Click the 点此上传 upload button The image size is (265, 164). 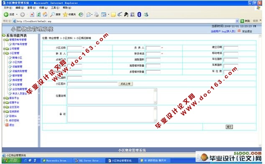(x=125, y=84)
